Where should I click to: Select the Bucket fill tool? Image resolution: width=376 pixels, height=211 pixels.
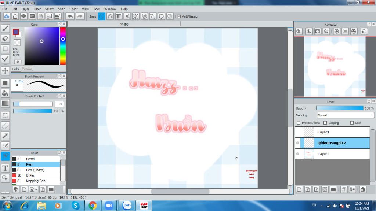point(5,93)
